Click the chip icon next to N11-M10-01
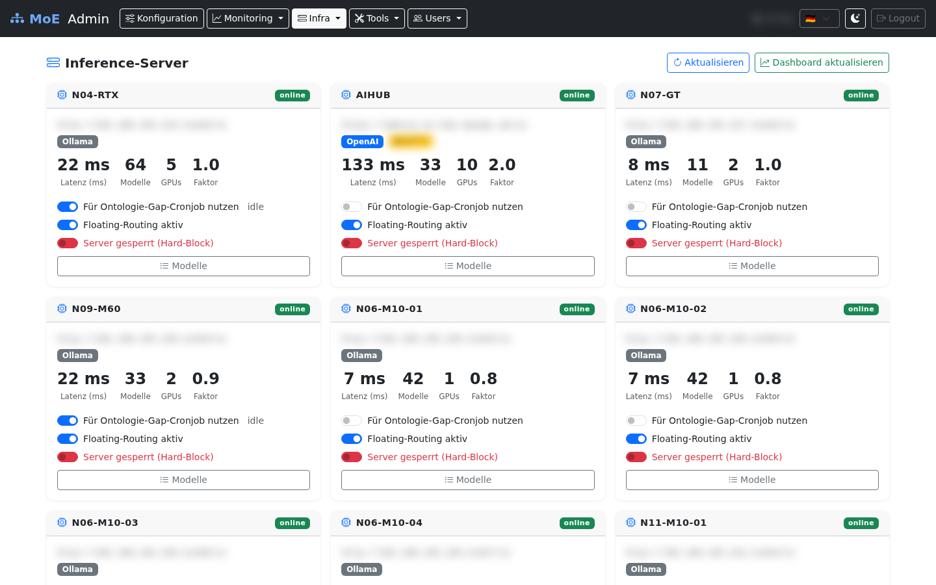 point(630,523)
